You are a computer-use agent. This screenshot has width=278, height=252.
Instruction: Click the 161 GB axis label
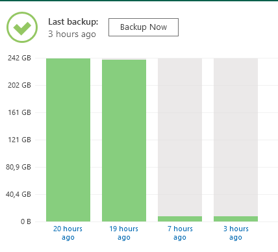tap(19, 112)
